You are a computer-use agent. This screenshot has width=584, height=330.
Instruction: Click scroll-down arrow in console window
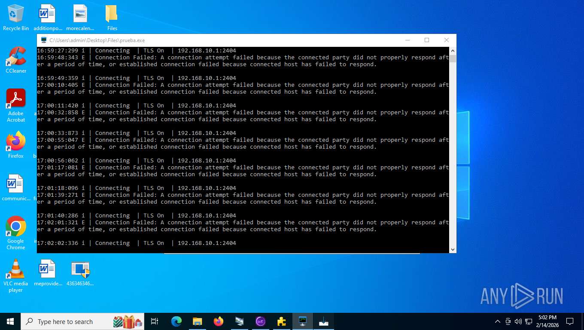[453, 249]
